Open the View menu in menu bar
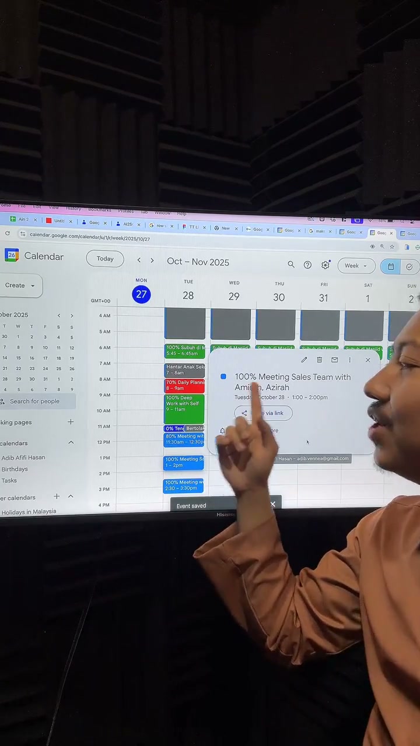This screenshot has height=746, width=420. point(54,207)
